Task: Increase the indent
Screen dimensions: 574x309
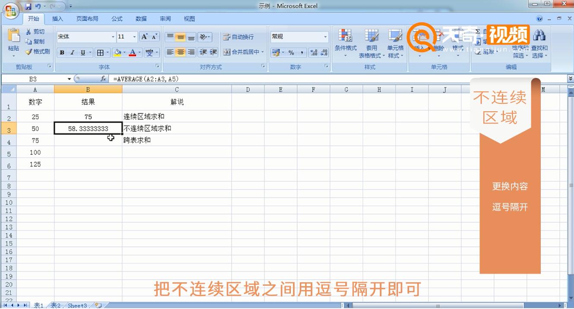Action: (x=213, y=52)
